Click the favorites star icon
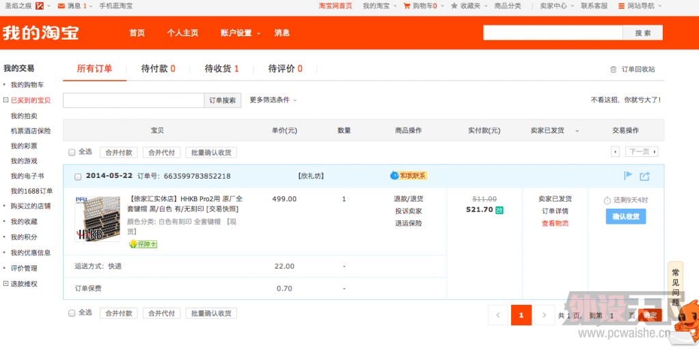 click(x=454, y=6)
